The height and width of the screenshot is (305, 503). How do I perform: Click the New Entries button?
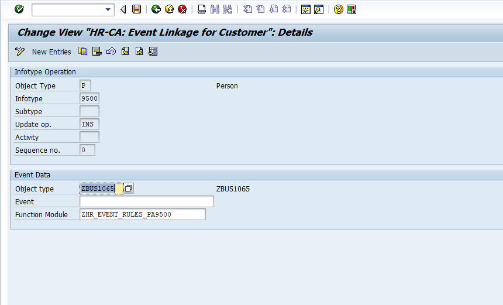pyautogui.click(x=51, y=52)
